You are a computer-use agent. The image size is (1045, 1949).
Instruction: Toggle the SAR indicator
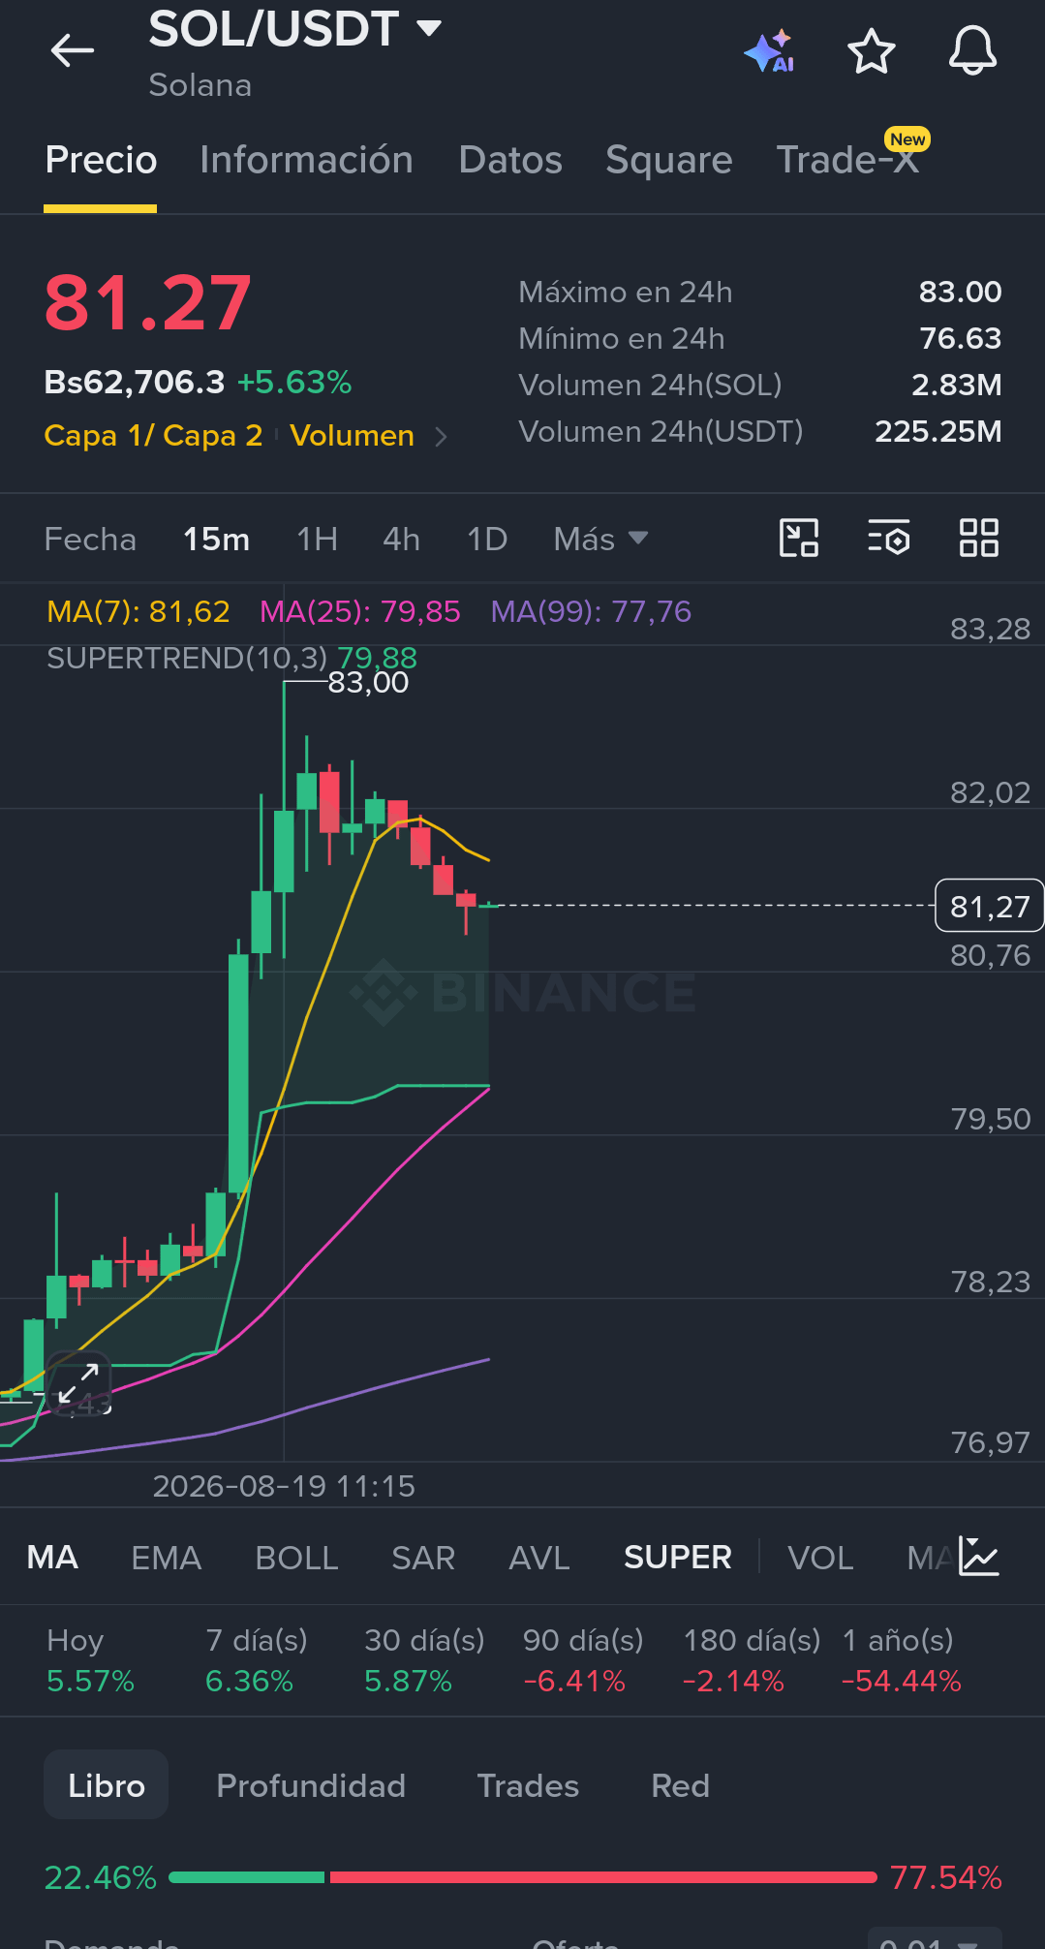[423, 1557]
